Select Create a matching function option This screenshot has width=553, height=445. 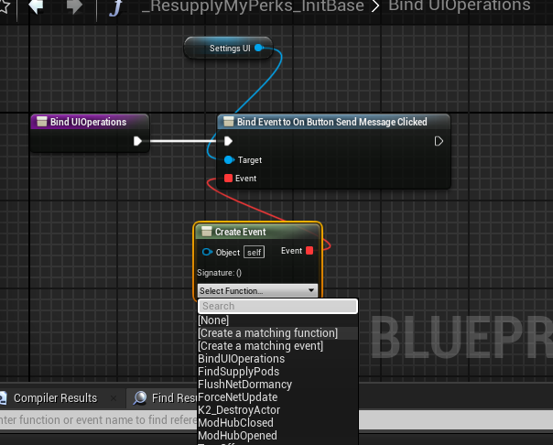267,333
